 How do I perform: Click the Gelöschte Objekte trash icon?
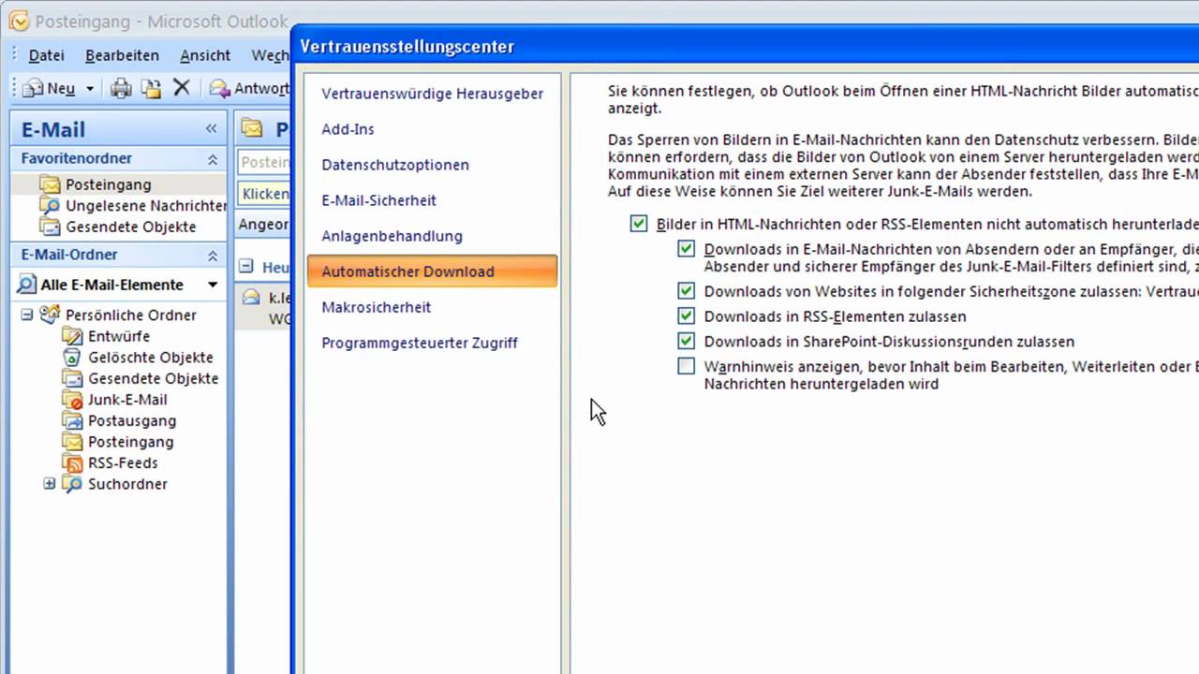[72, 357]
